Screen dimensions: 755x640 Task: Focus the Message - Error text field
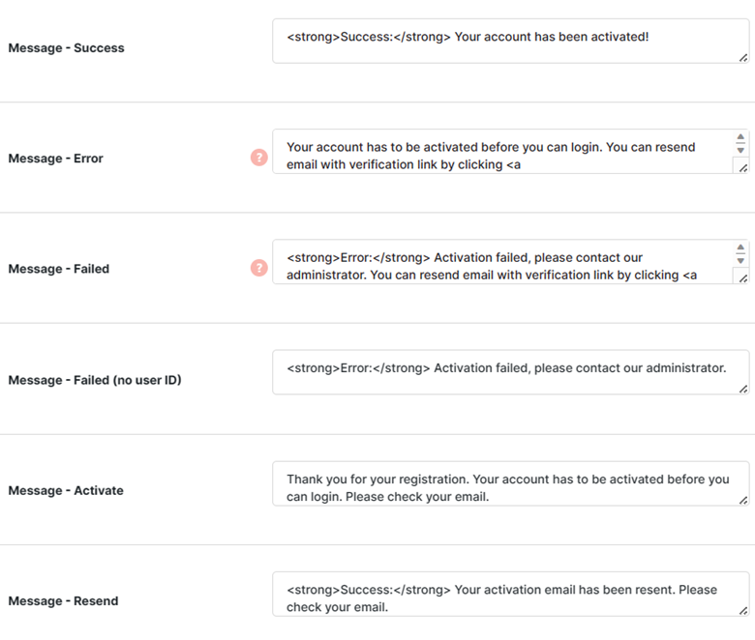click(502, 152)
